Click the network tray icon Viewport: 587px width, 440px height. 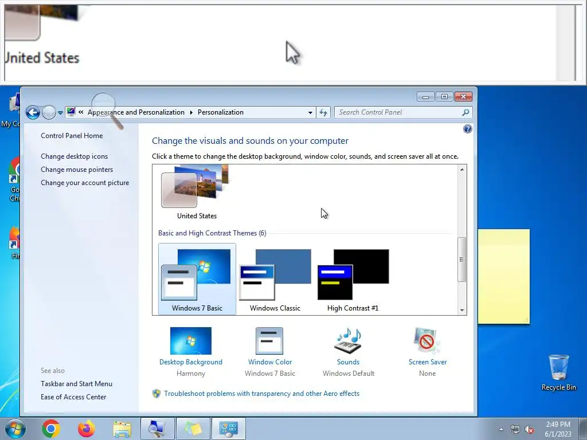click(515, 430)
